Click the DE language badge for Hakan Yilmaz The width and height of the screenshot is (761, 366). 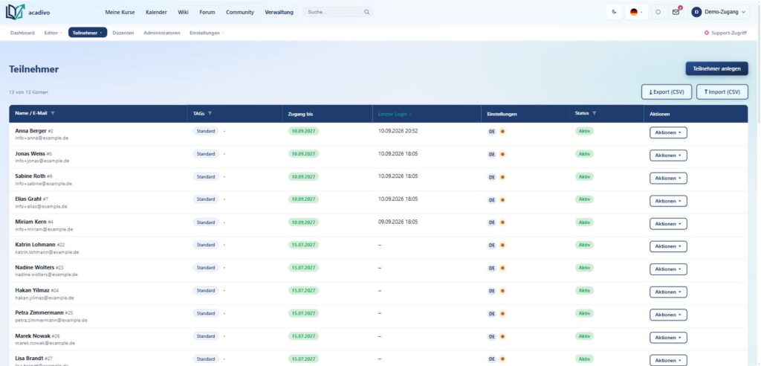pyautogui.click(x=492, y=291)
